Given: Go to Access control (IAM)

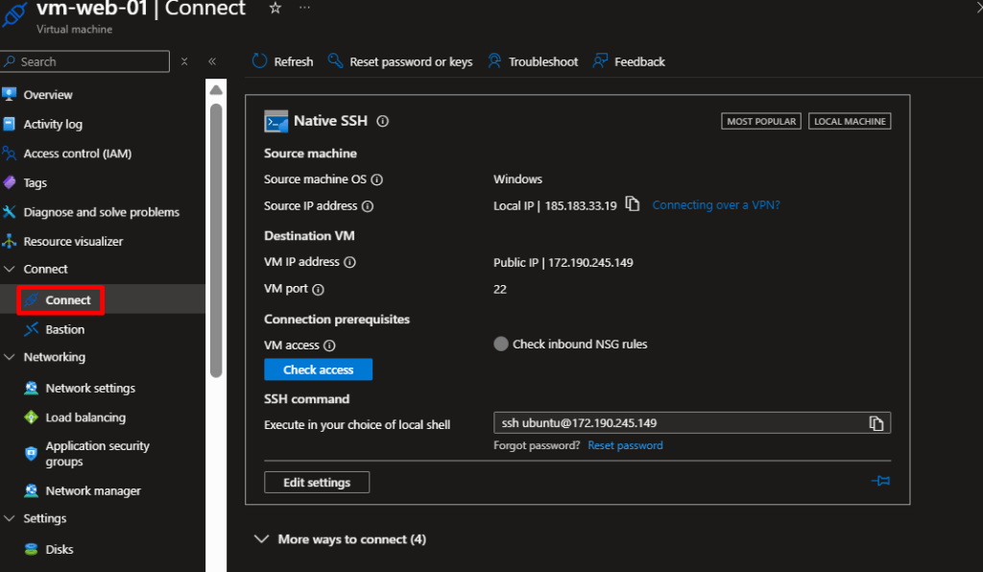Looking at the screenshot, I should click(77, 154).
